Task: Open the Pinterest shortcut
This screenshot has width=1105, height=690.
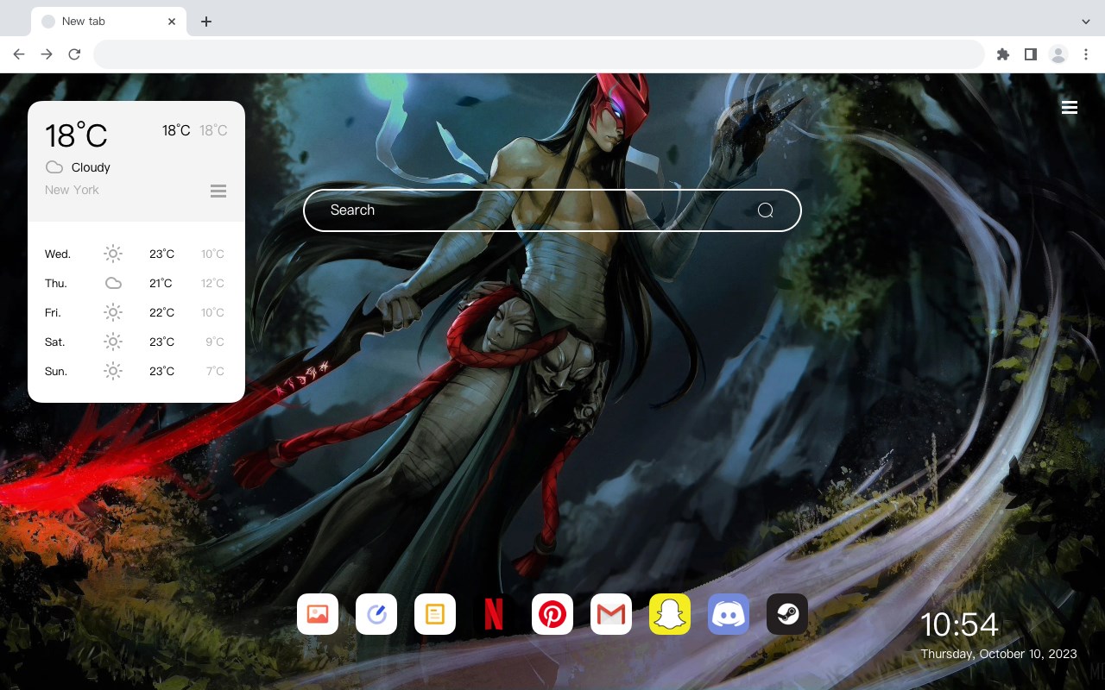Action: pyautogui.click(x=552, y=614)
